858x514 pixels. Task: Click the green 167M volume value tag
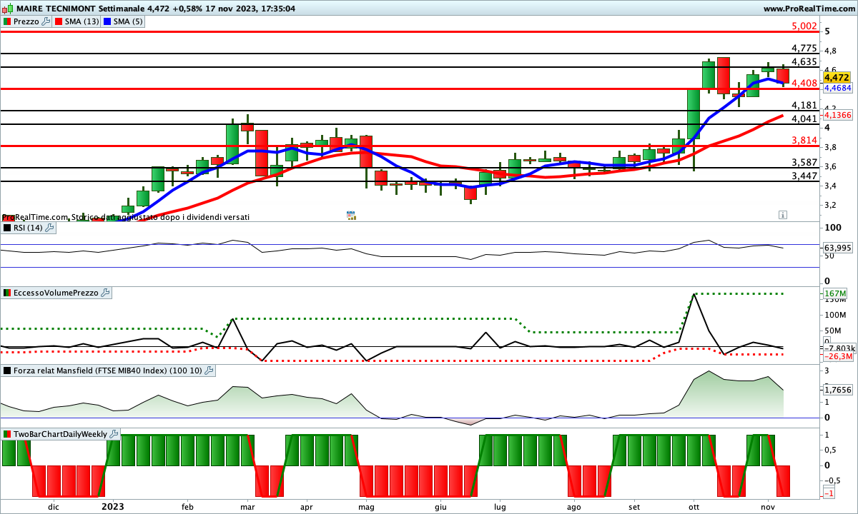834,294
